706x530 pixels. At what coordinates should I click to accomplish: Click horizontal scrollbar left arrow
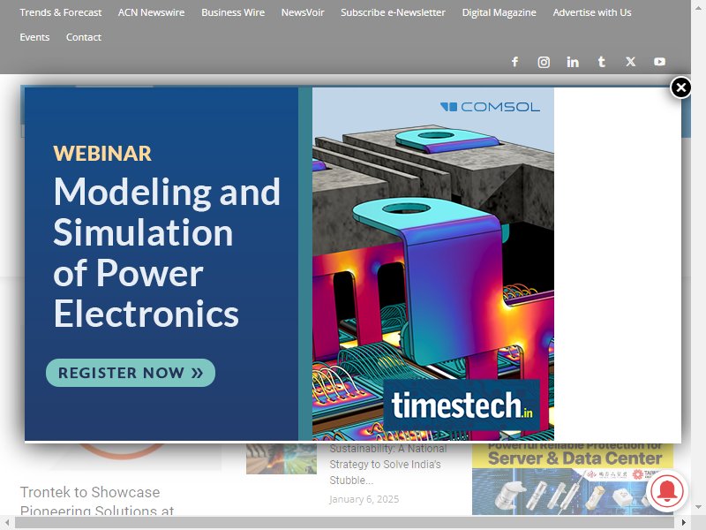7,522
